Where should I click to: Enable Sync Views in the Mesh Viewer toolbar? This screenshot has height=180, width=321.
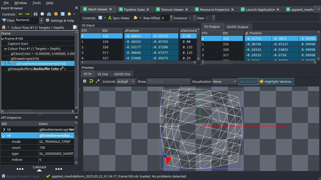120,18
